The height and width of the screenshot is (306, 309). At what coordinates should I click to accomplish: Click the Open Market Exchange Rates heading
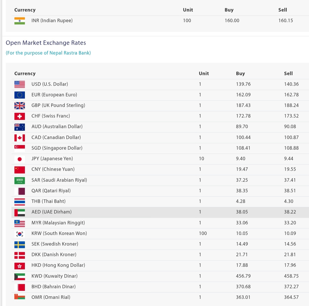(x=46, y=43)
